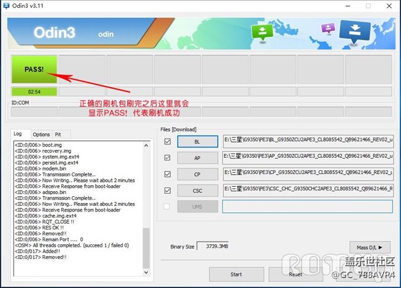This screenshot has width=401, height=288.
Task: Click the purple speech bubble banner icon
Action: (x=328, y=28)
